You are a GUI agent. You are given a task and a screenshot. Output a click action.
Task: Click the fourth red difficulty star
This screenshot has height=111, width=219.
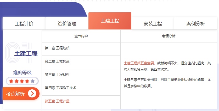tap(27, 81)
